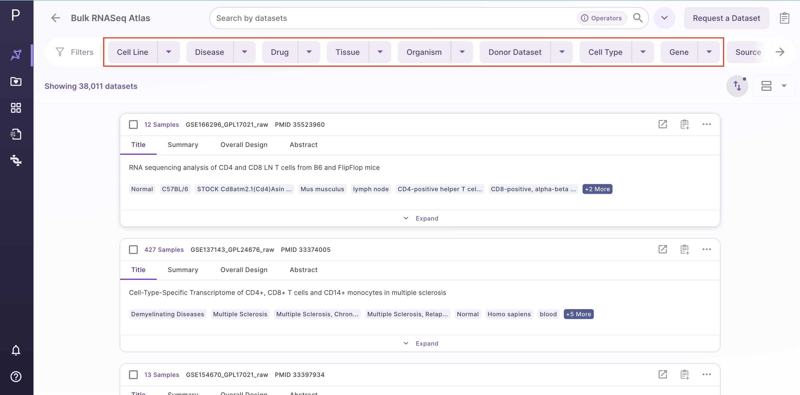The image size is (800, 395).
Task: Switch to Overall Design tab of GSE137143 card
Action: click(244, 270)
